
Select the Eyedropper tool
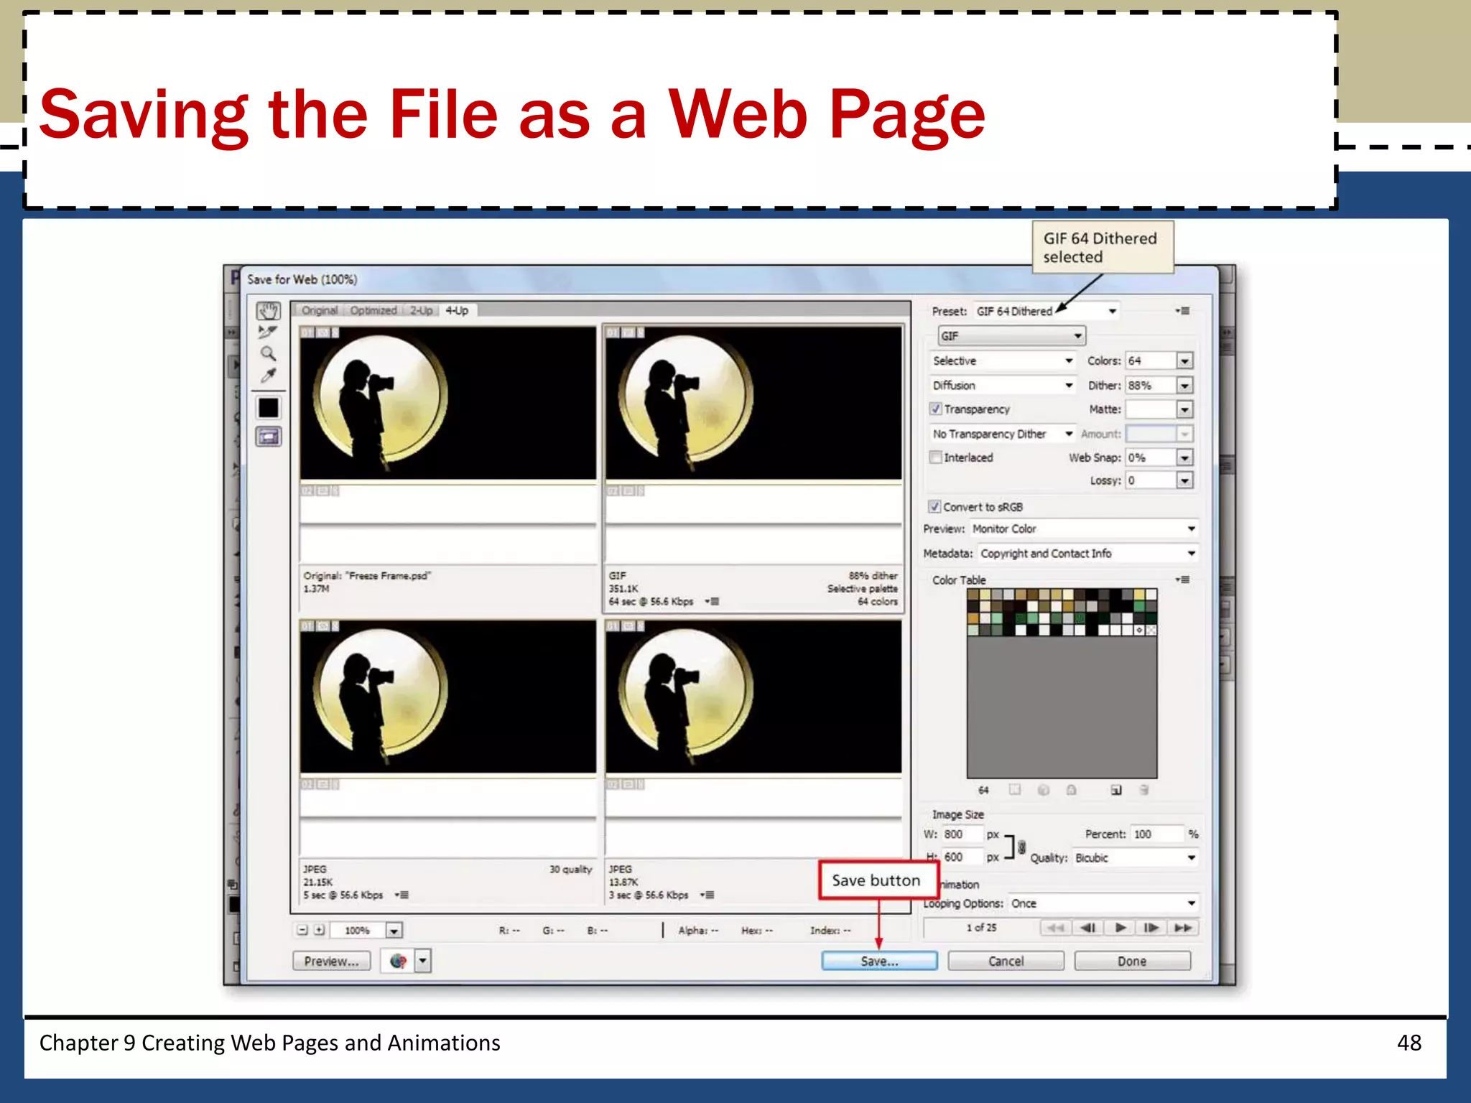tap(268, 376)
